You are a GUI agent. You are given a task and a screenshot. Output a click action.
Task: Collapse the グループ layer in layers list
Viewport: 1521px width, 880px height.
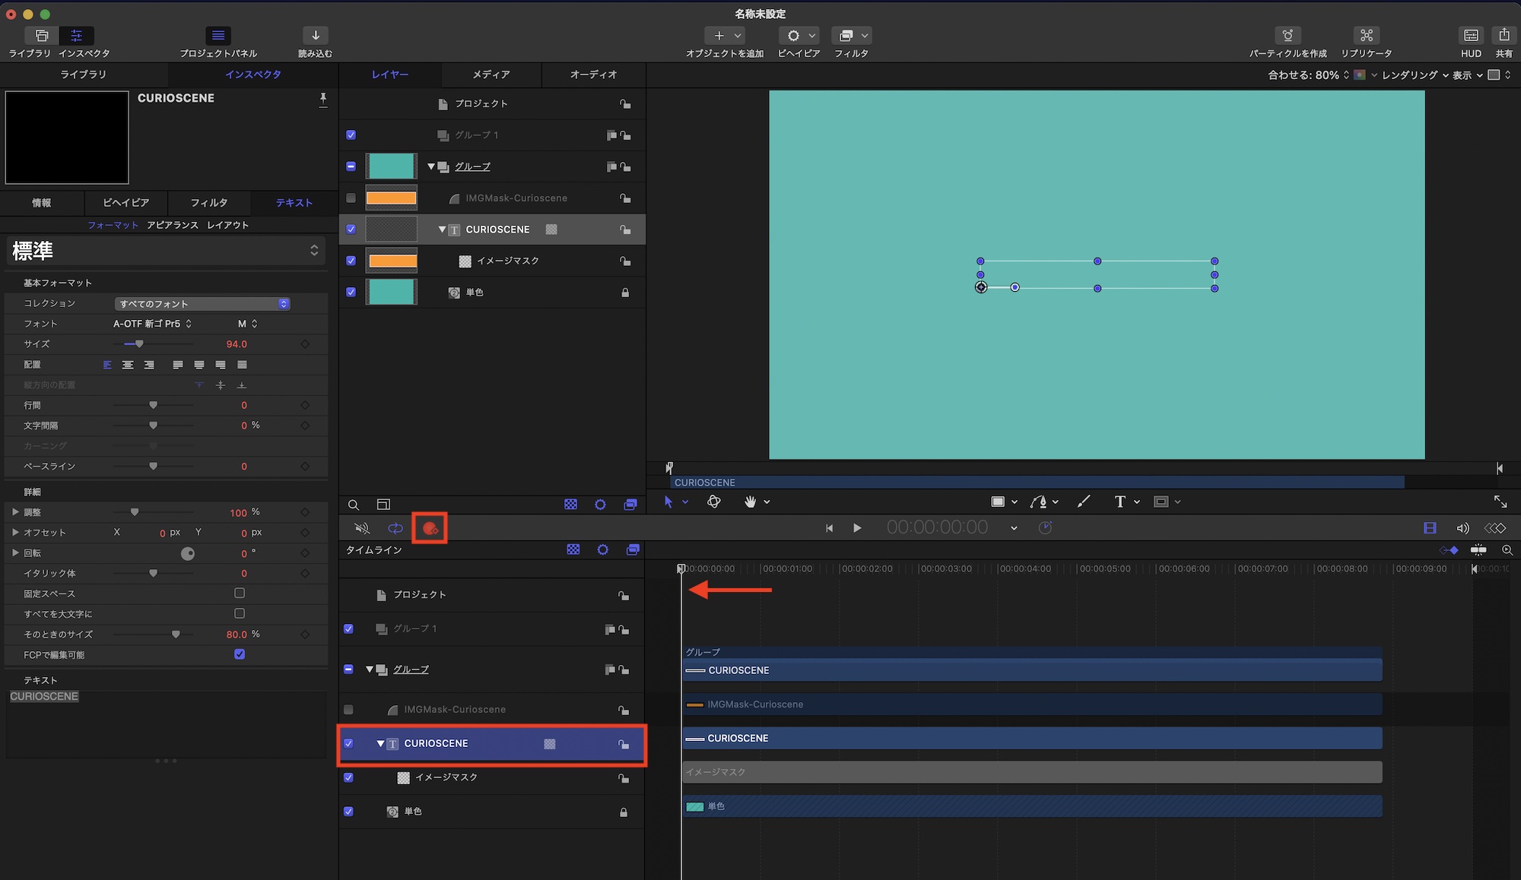(x=431, y=166)
